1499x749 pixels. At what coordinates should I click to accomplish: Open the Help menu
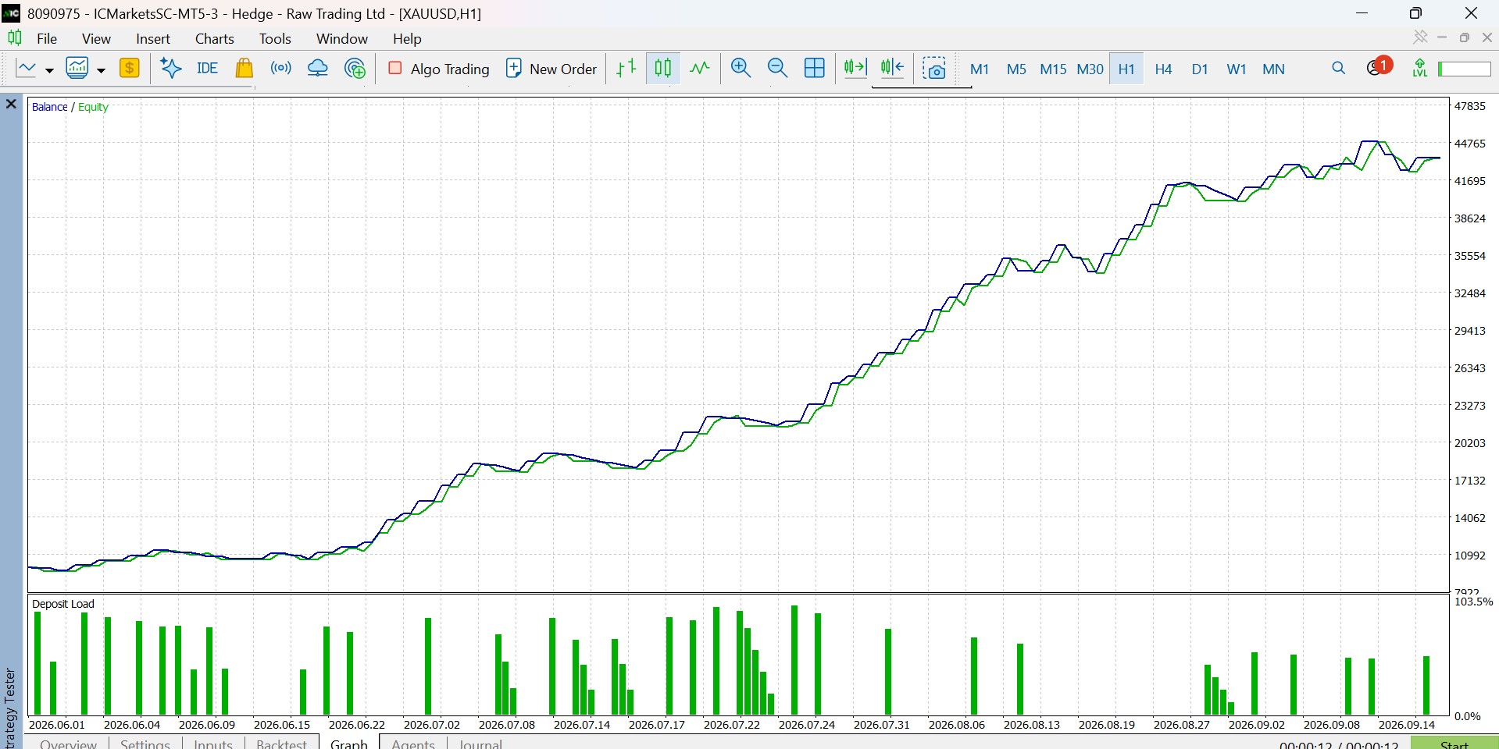(x=407, y=38)
